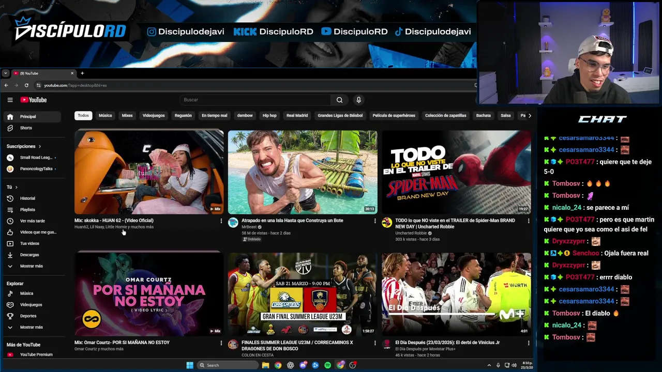
Task: Open Uncharted Robbie channel name link
Action: 411,233
